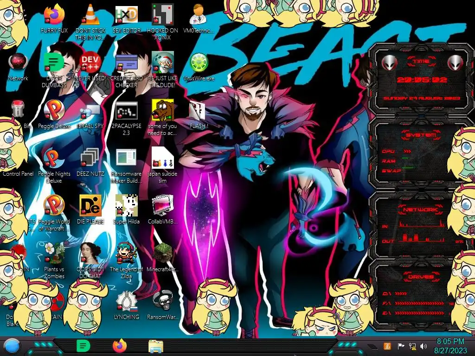Open the volume speaker tray icon
Viewport: 475px width, 356px height.
click(424, 346)
